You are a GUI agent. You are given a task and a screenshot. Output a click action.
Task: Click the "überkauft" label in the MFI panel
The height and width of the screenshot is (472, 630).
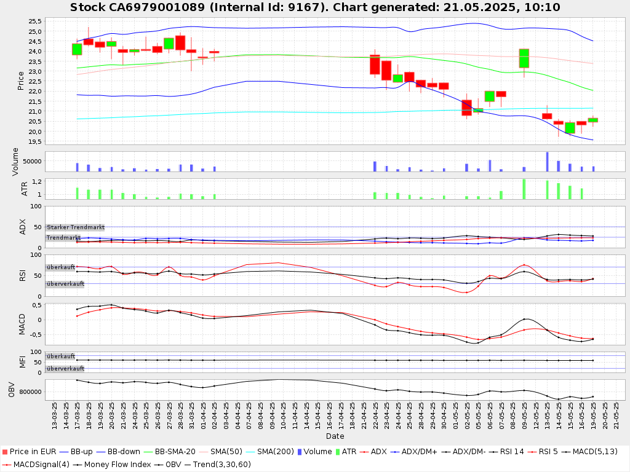pyautogui.click(x=61, y=356)
